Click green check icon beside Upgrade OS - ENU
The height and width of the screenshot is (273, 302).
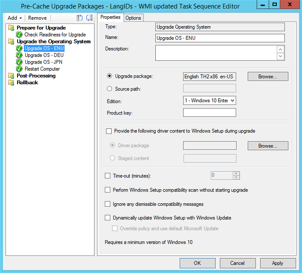coord(19,48)
